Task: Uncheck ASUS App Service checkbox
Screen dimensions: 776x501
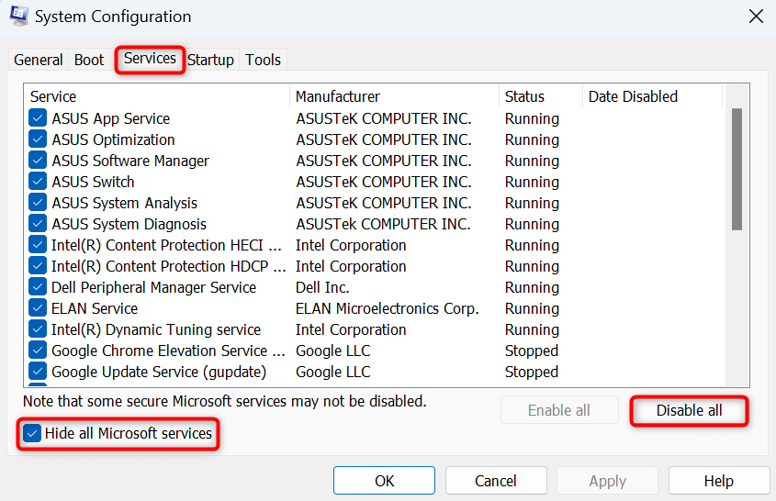Action: pyautogui.click(x=38, y=118)
